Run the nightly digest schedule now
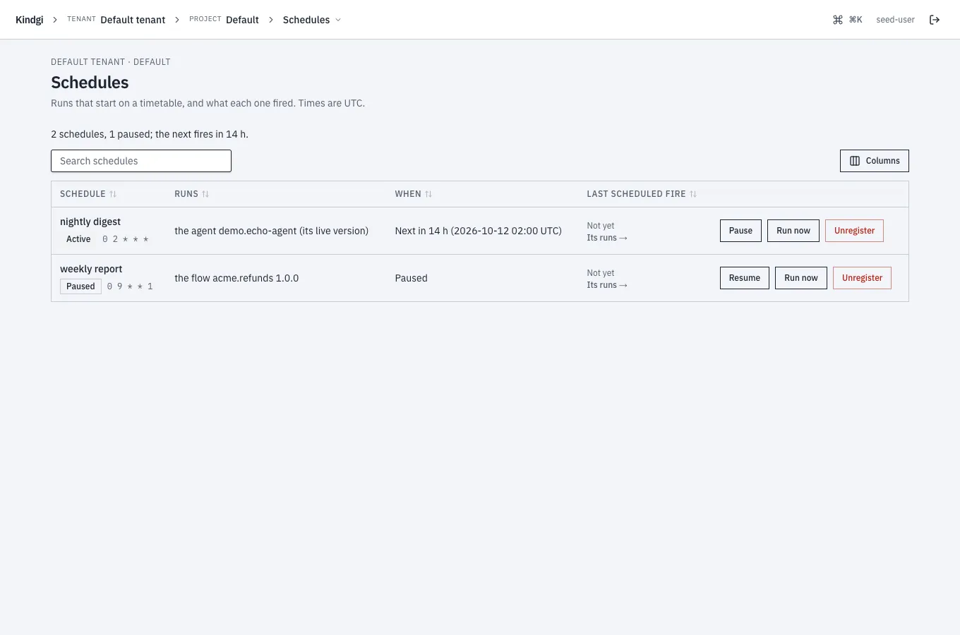This screenshot has width=960, height=635. pos(793,231)
